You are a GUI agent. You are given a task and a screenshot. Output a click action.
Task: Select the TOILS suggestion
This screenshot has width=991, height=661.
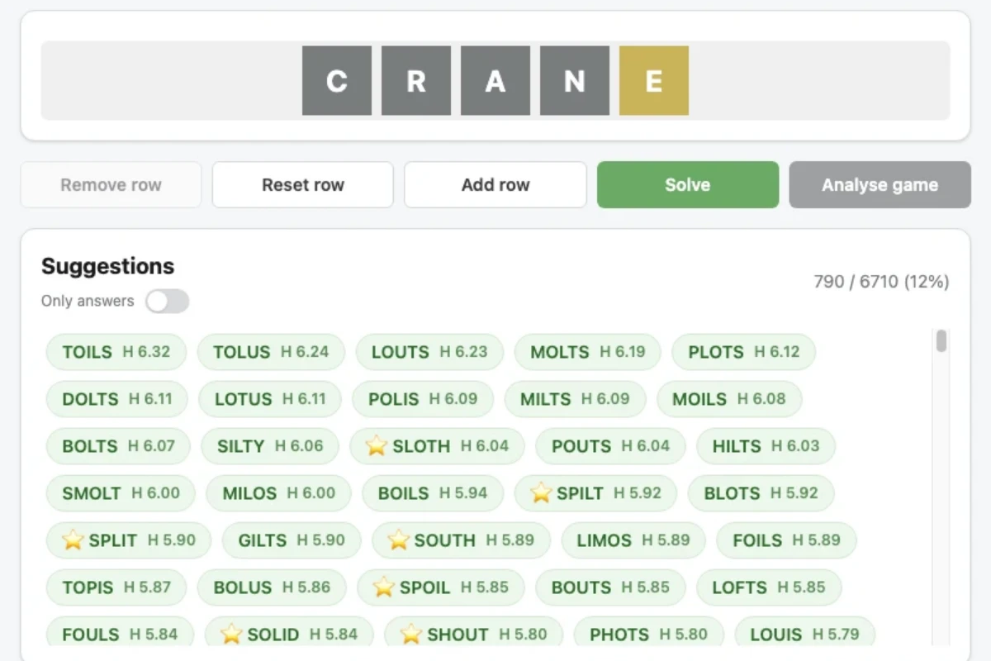116,352
